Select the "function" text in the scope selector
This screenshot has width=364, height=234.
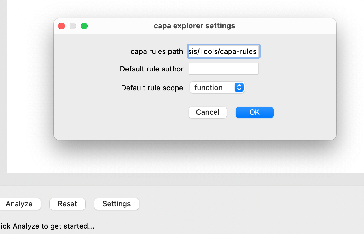(208, 88)
